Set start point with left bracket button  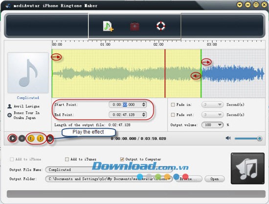31,138
